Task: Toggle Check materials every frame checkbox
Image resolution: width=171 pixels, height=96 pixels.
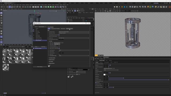Action: coord(59,35)
